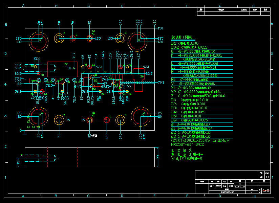Click the D2 label inside the red pocket
Screen dimensions: 279x203
coord(66,64)
